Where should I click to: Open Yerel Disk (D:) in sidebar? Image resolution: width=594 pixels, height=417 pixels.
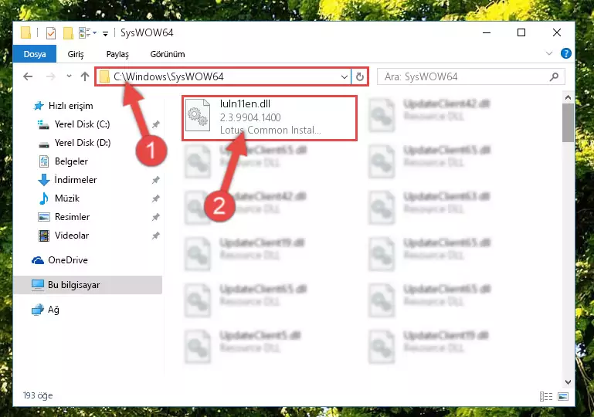[x=82, y=143]
